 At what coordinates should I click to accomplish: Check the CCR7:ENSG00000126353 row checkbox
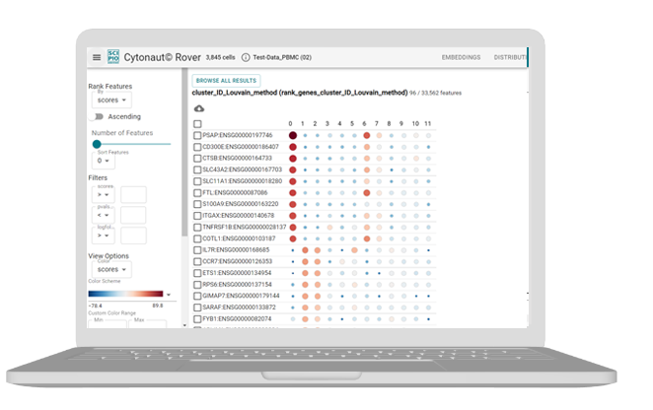pyautogui.click(x=198, y=262)
